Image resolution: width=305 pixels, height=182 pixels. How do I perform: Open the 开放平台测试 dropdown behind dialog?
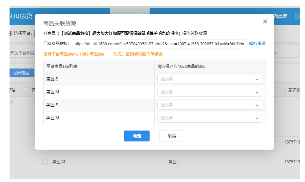[22, 53]
